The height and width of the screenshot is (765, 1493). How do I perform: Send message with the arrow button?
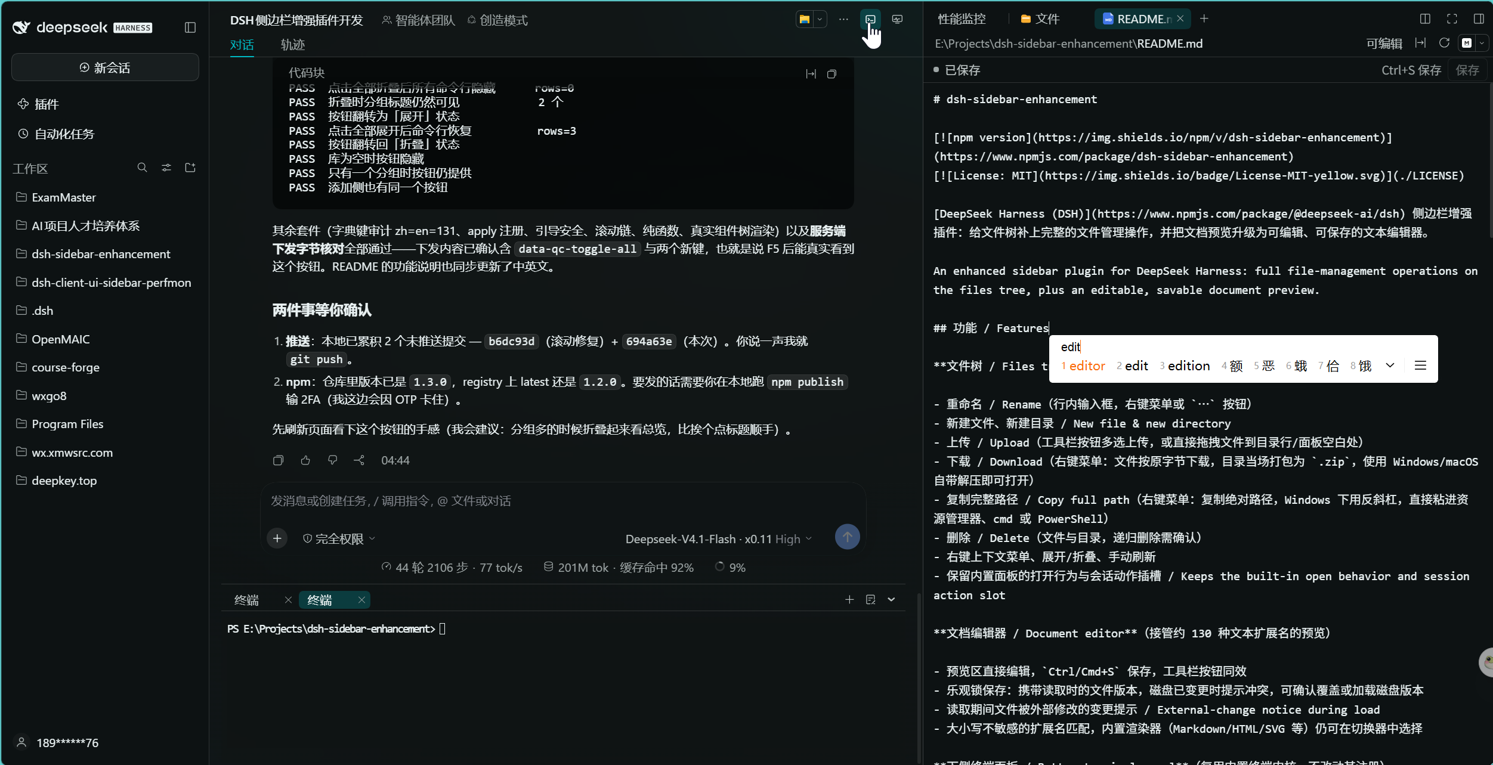pyautogui.click(x=847, y=537)
